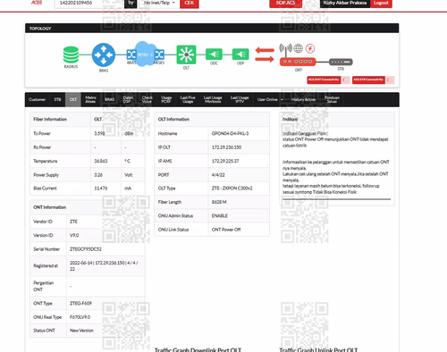Open the Check Voice tab
Screen dimensions: 447x352
(x=147, y=99)
